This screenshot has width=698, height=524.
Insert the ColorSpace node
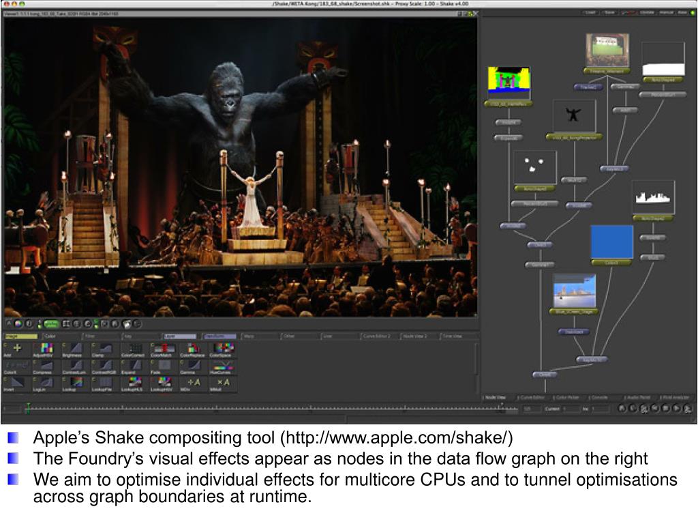click(x=222, y=350)
